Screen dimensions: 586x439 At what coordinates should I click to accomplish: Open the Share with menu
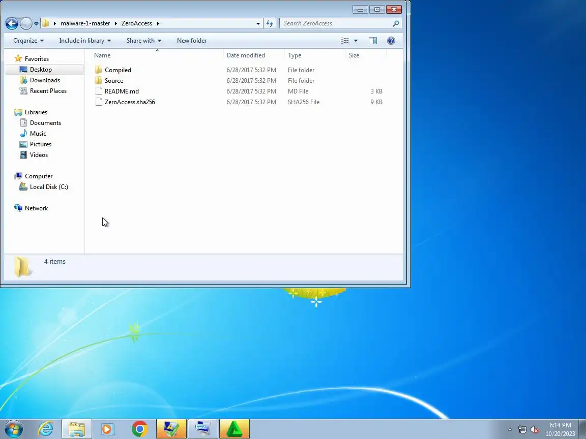[x=143, y=41]
